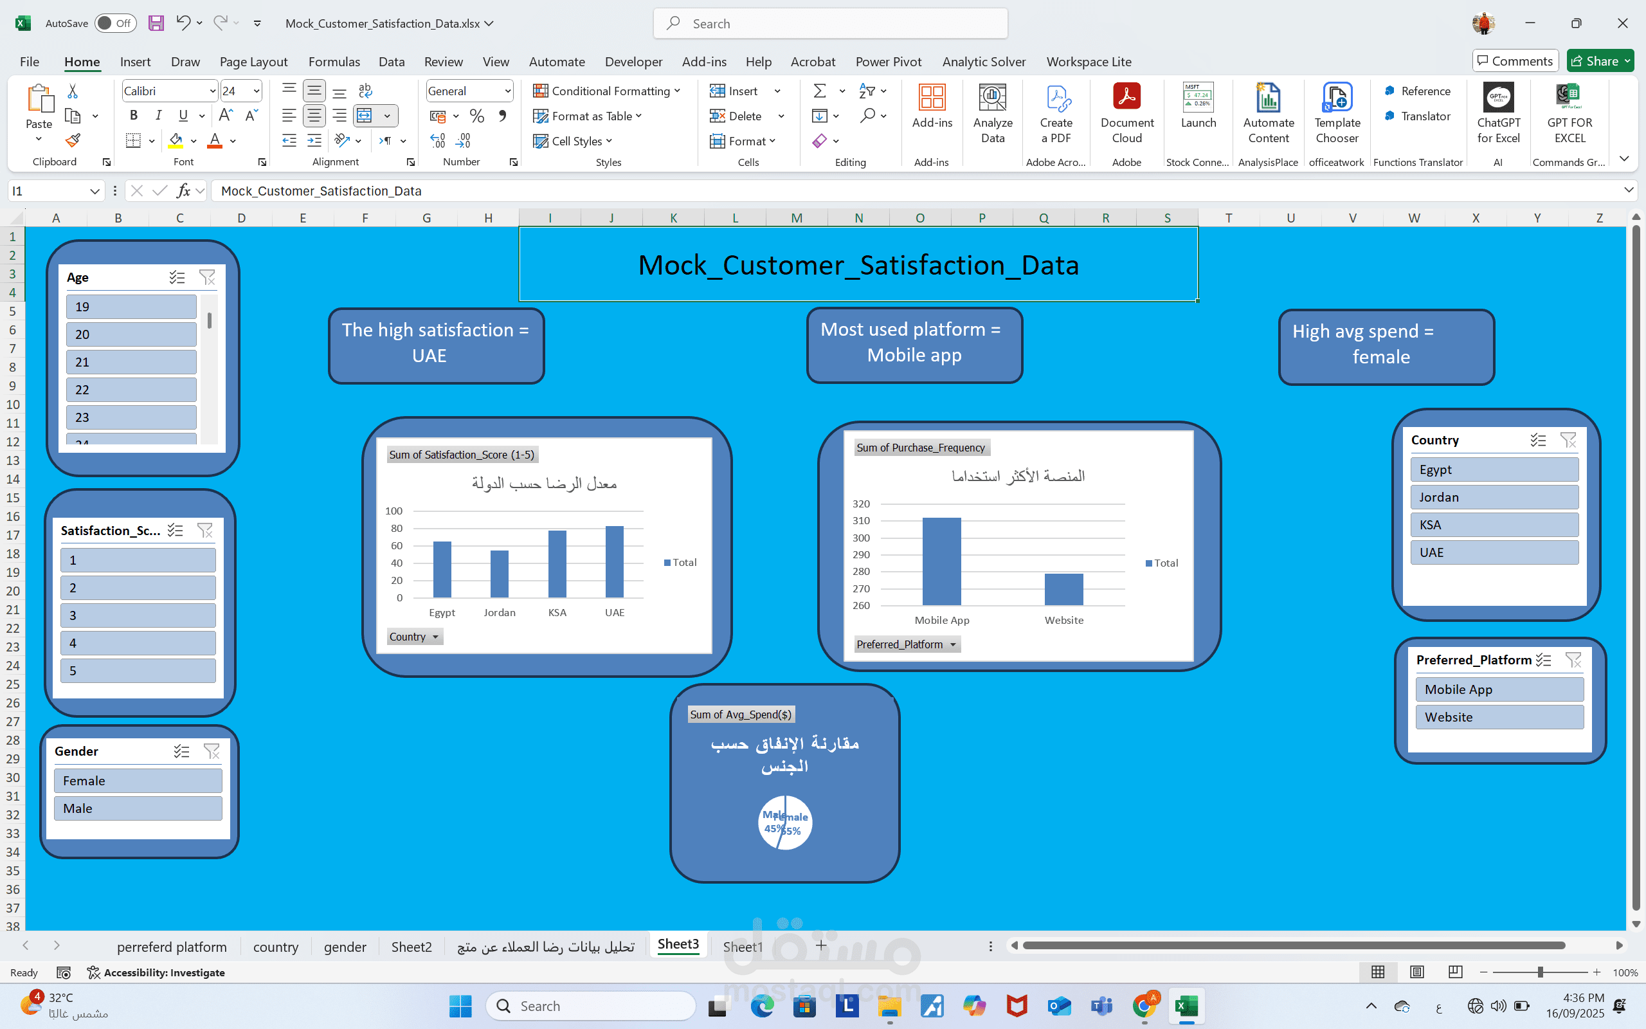1646x1029 pixels.
Task: Open the Country field button in chart
Action: pos(414,636)
